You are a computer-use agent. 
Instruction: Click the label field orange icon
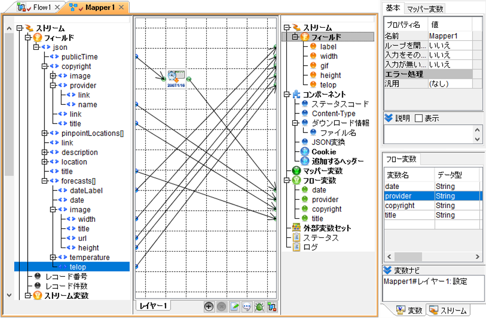click(314, 46)
